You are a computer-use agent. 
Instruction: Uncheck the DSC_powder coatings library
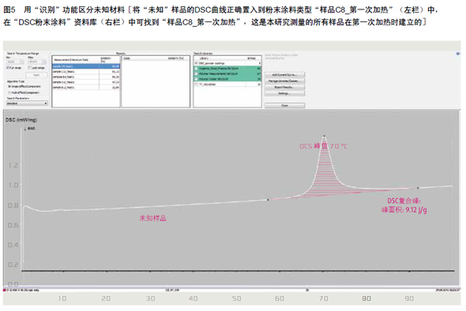tap(196, 63)
